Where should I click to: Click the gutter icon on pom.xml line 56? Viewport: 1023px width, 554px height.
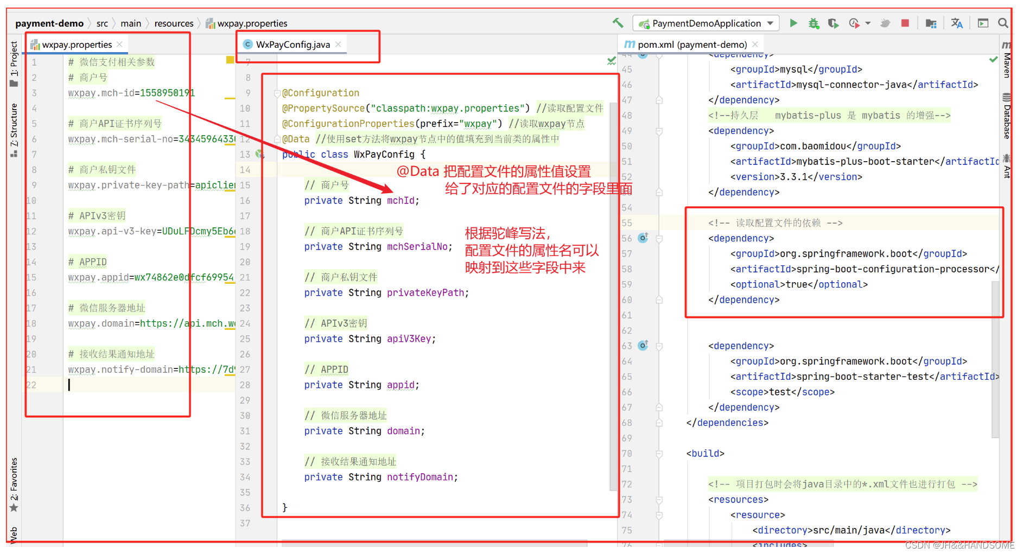tap(643, 238)
